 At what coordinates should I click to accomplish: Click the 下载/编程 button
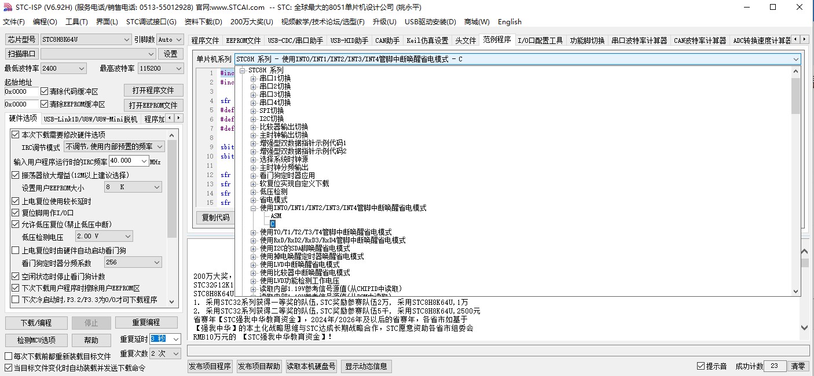pos(36,322)
